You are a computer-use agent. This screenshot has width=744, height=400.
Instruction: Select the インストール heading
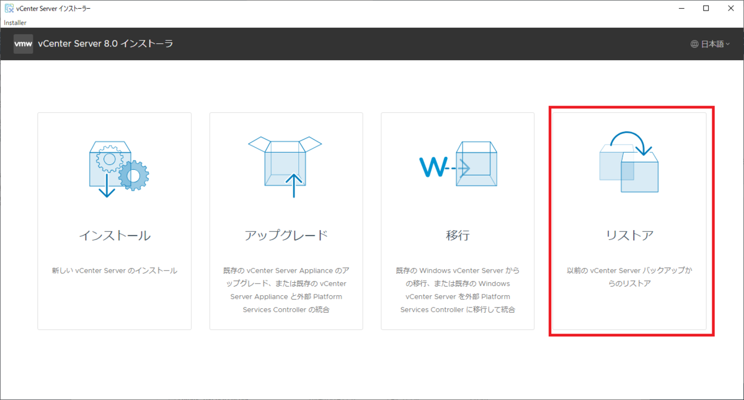click(115, 236)
